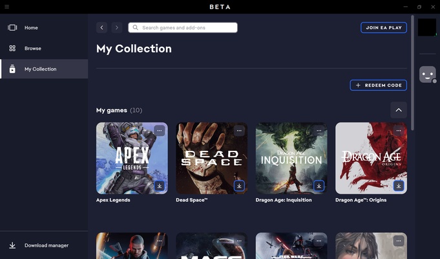The image size is (440, 259).
Task: Open options menu on Dragon Age: Origins tile
Action: 399,131
